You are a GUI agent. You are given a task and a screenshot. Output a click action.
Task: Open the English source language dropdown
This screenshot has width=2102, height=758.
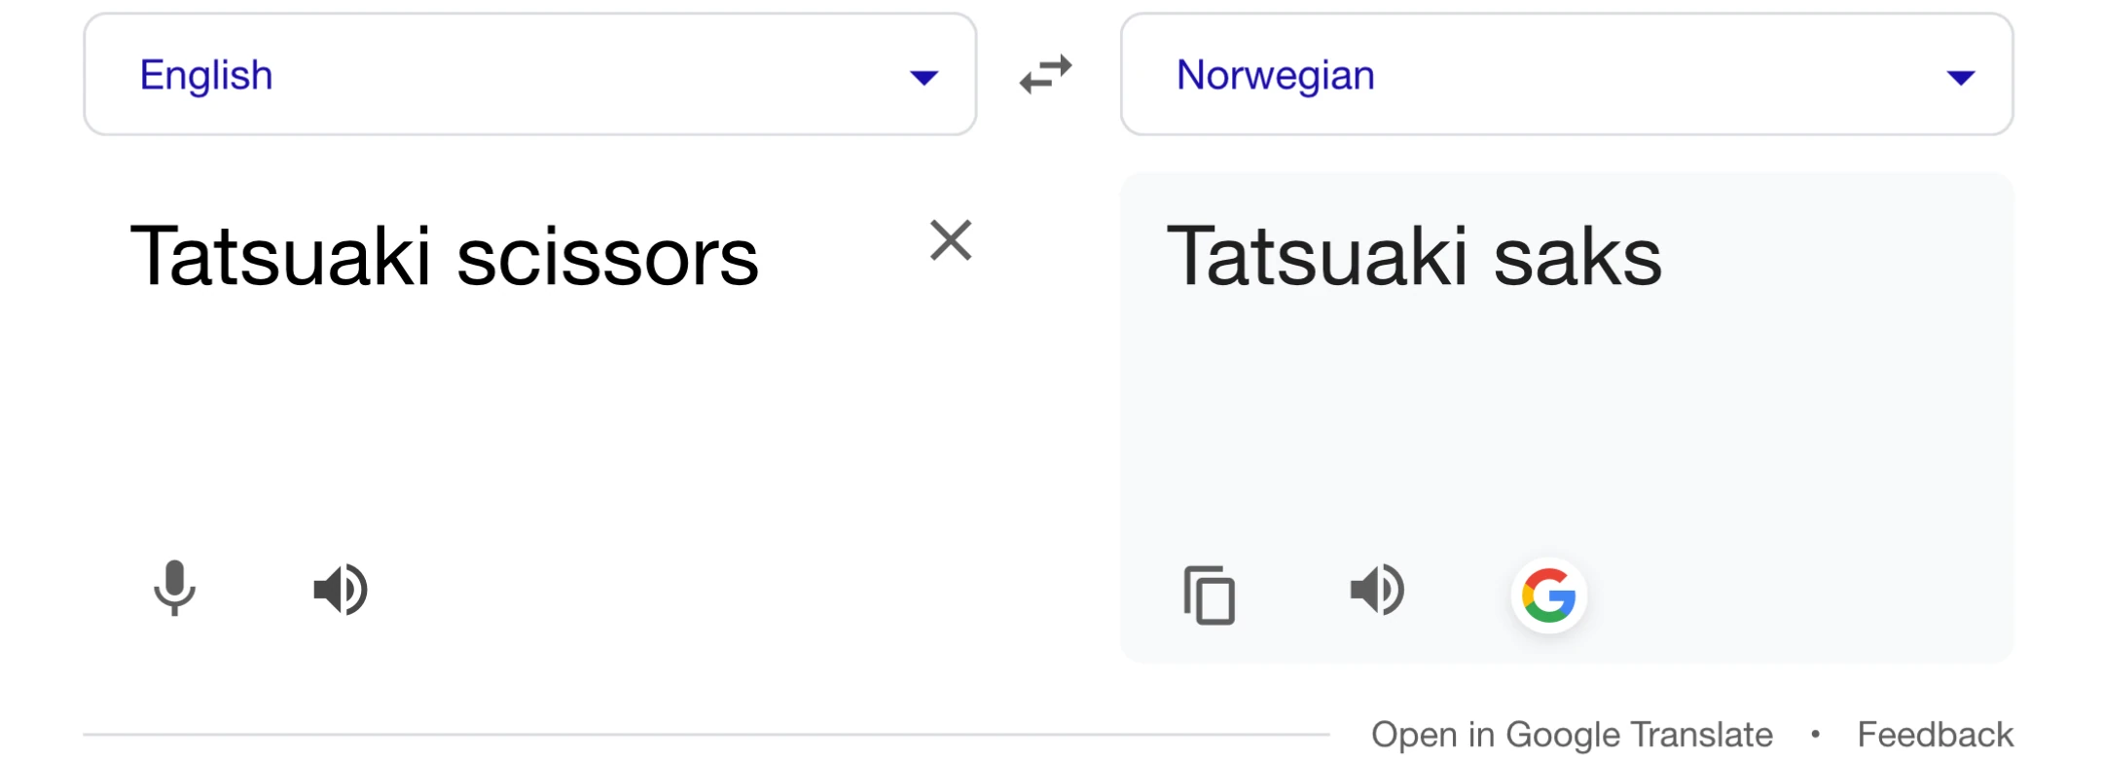(x=529, y=73)
